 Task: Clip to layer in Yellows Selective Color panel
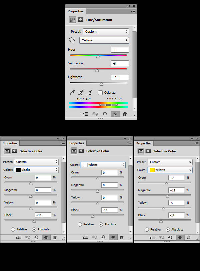coord(152,238)
